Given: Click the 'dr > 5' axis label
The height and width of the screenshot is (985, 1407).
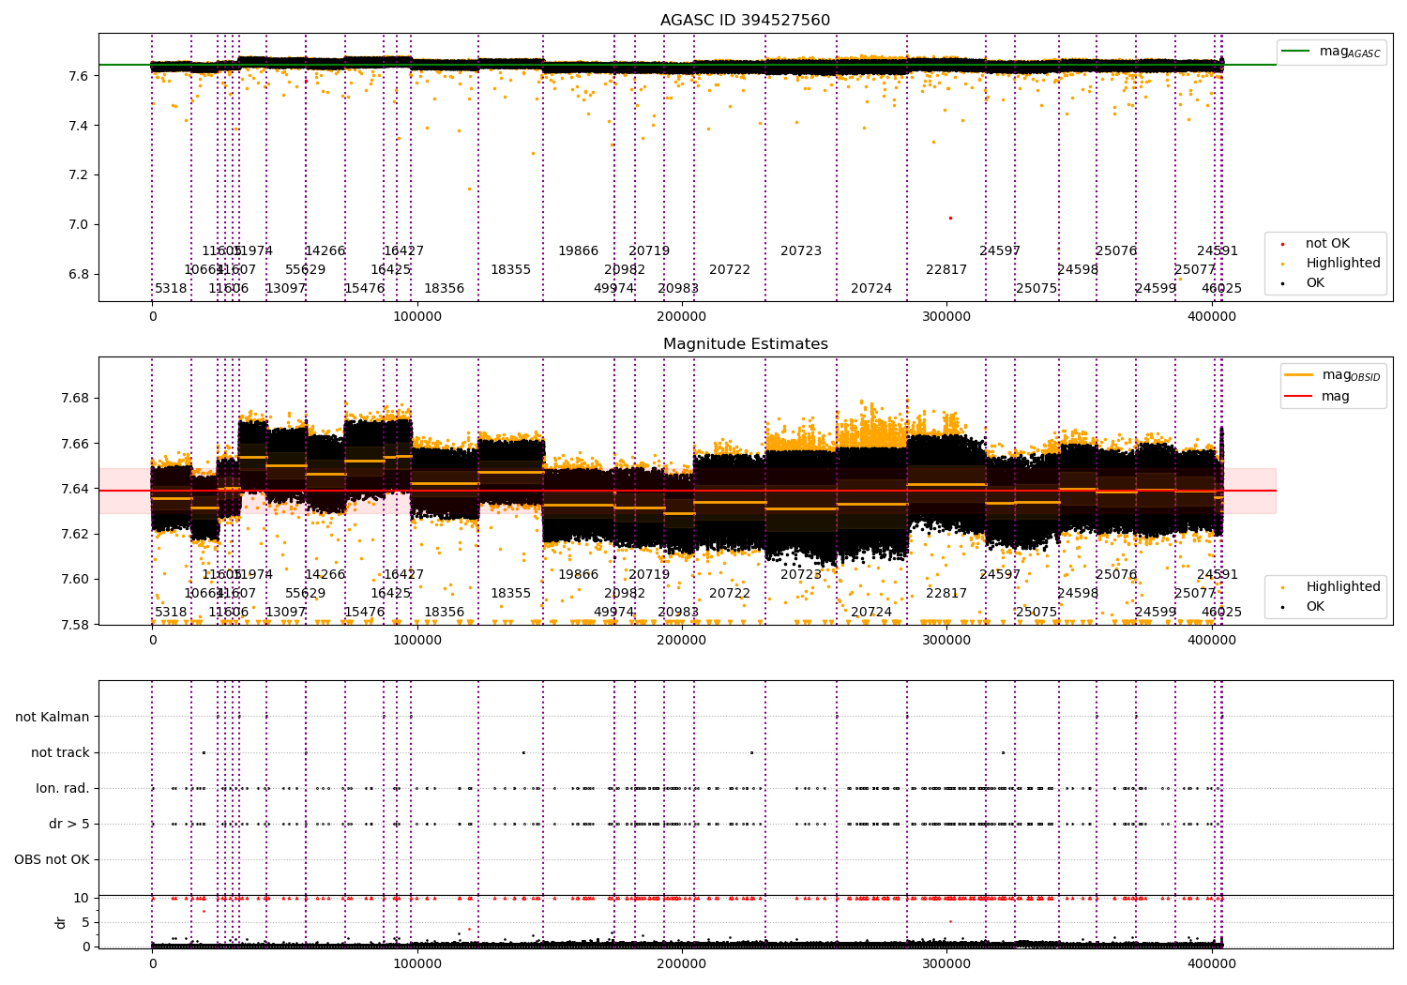Looking at the screenshot, I should 69,824.
